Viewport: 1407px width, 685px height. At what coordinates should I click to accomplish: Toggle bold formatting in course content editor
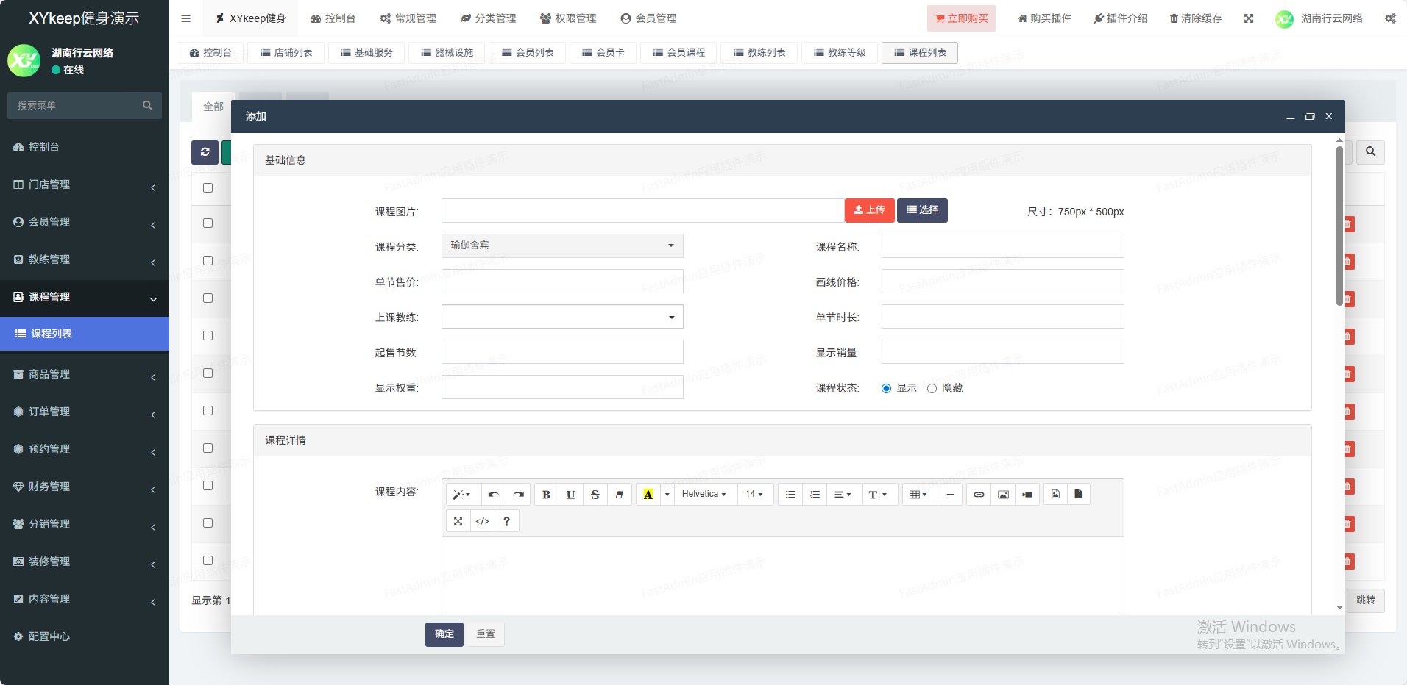[546, 495]
